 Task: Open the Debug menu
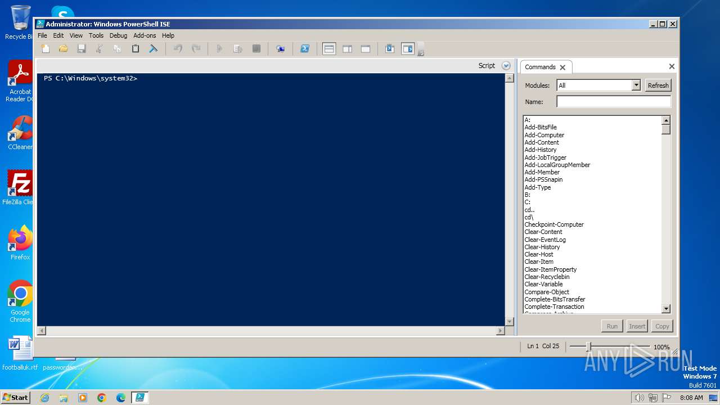(118, 35)
